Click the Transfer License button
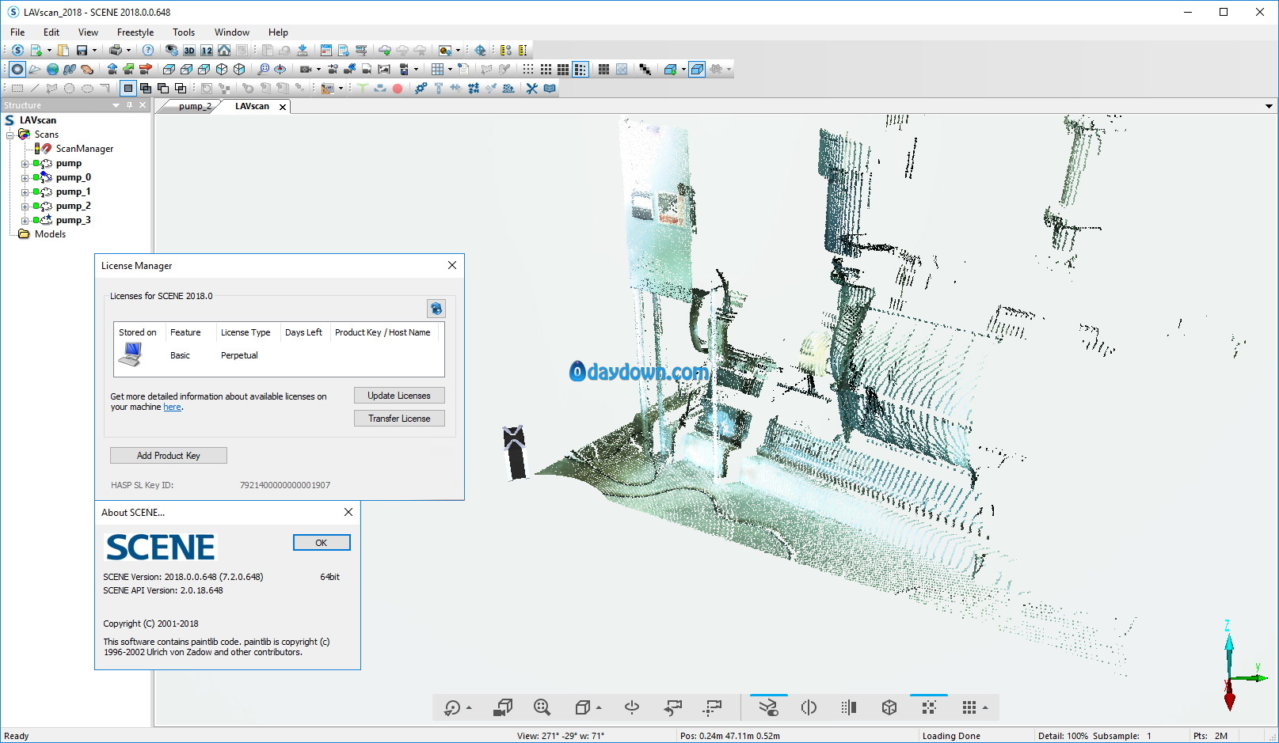The image size is (1279, 743). point(399,419)
